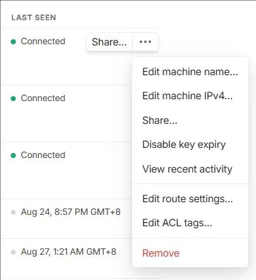Click the green status dot of third machine
This screenshot has height=280, width=256.
point(13,155)
